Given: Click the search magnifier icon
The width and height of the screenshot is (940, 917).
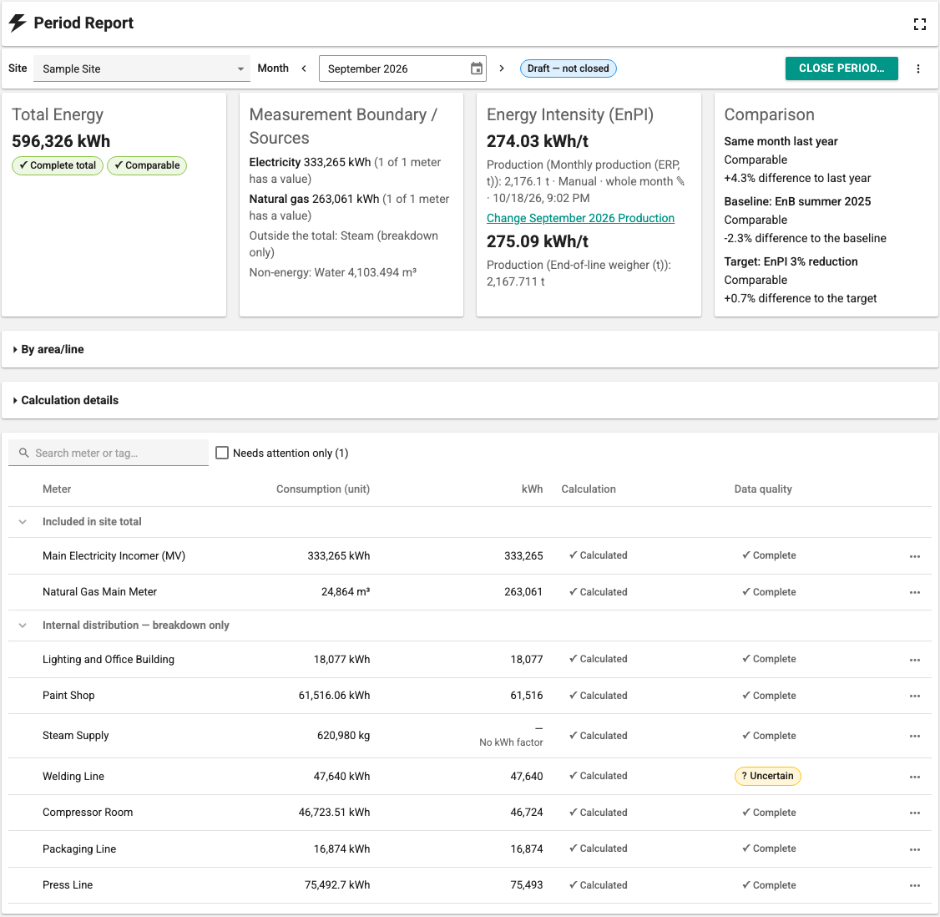Looking at the screenshot, I should [24, 453].
